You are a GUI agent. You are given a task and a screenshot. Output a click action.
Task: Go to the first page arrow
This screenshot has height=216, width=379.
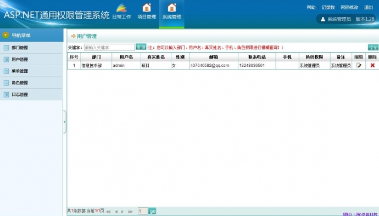tap(108, 212)
